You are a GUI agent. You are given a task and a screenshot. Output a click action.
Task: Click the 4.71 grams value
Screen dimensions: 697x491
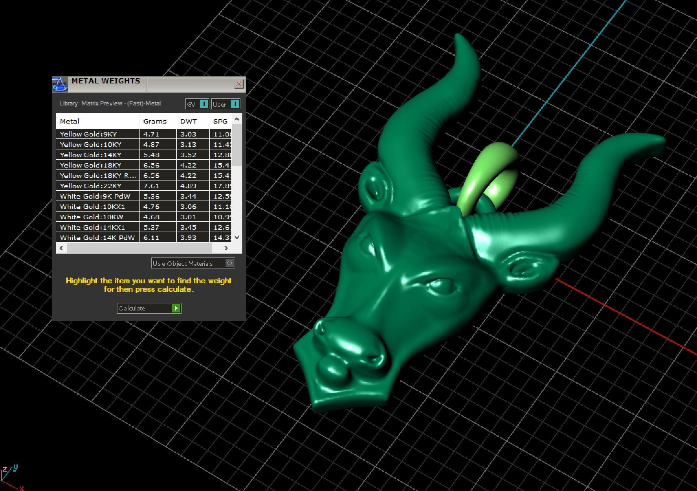(x=151, y=134)
